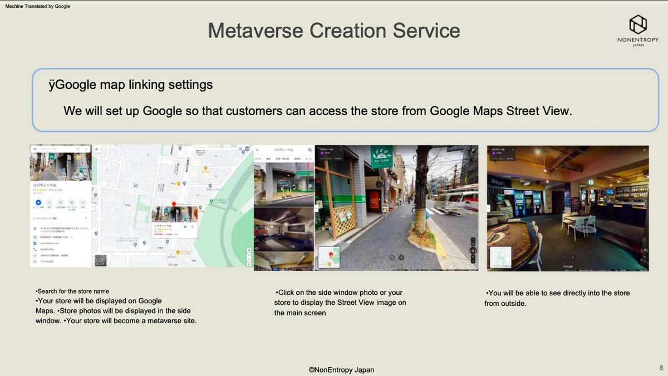Click the compass control in the street view screenshot
The width and height of the screenshot is (668, 376).
click(473, 250)
